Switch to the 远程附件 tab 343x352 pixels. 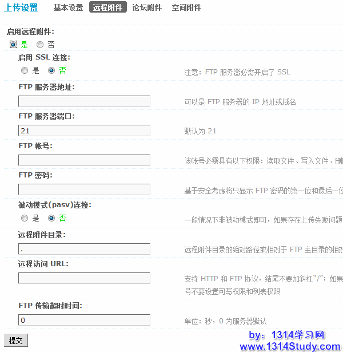108,7
